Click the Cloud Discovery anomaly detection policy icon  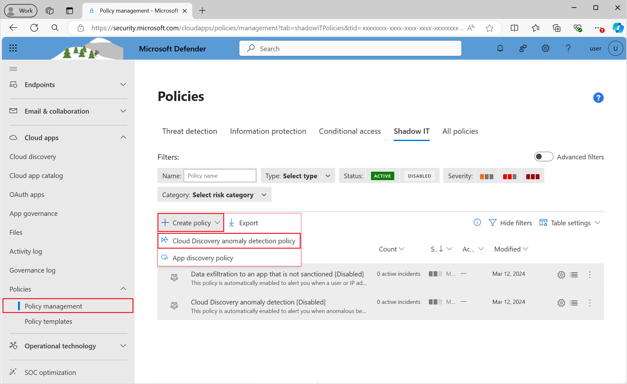(165, 240)
